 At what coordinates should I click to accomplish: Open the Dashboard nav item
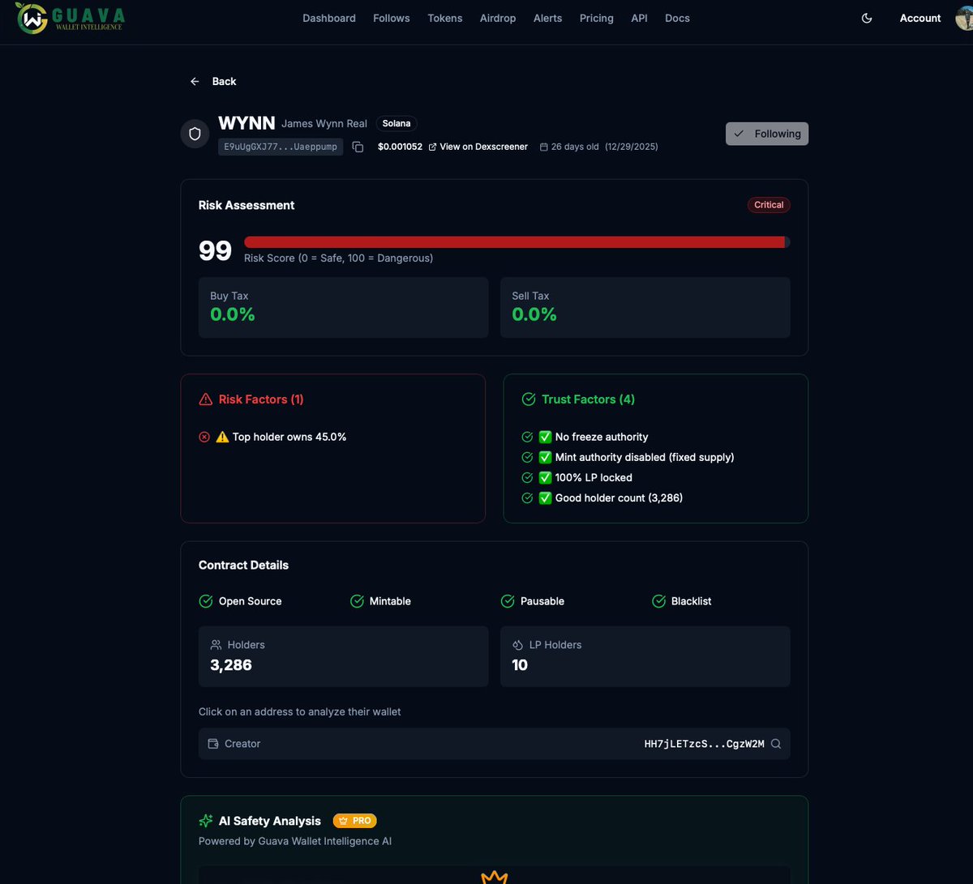329,18
